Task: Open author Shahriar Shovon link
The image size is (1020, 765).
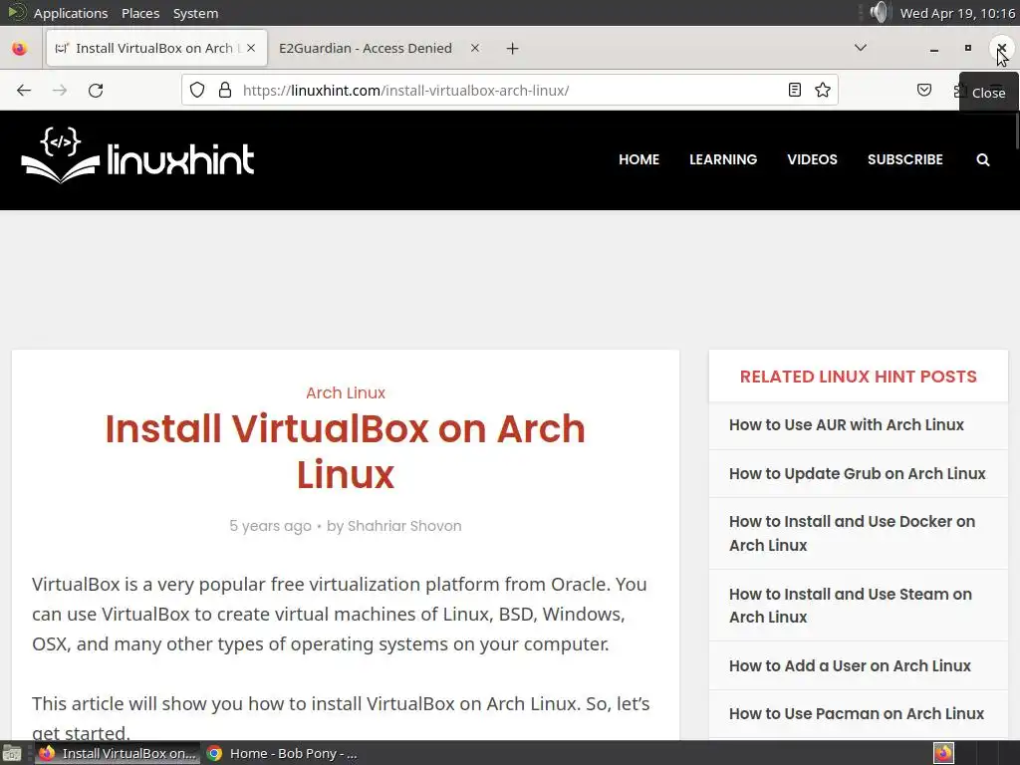Action: tap(404, 526)
